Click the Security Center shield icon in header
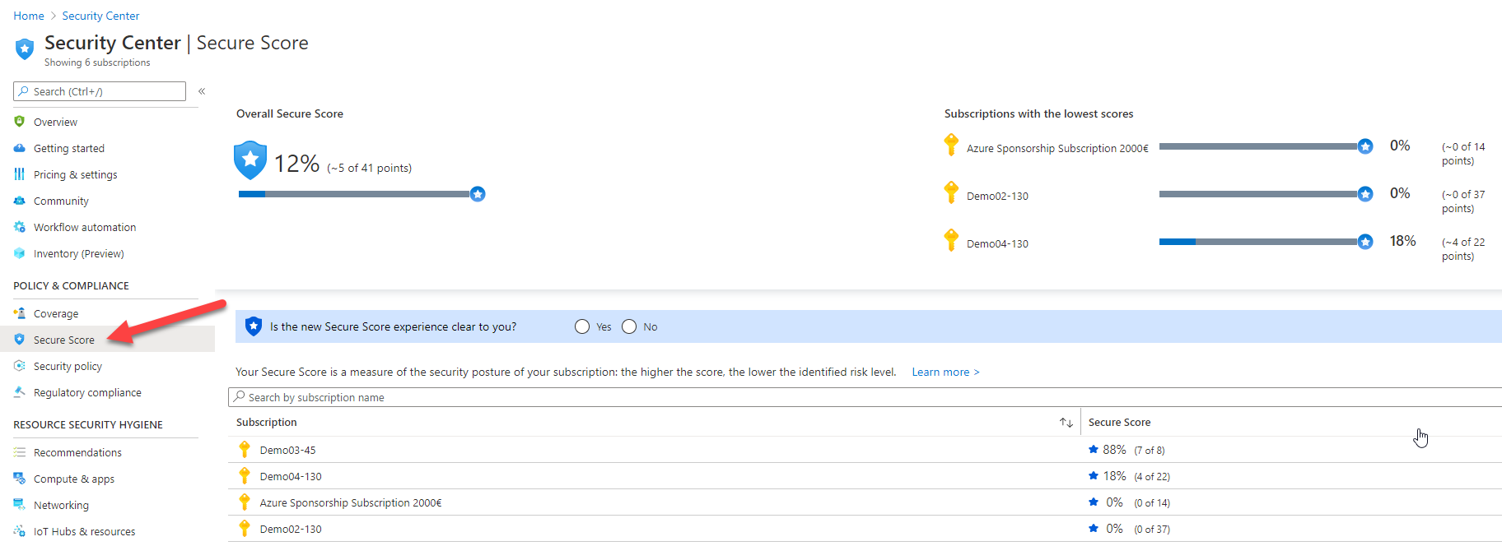The height and width of the screenshot is (546, 1502). coord(25,49)
